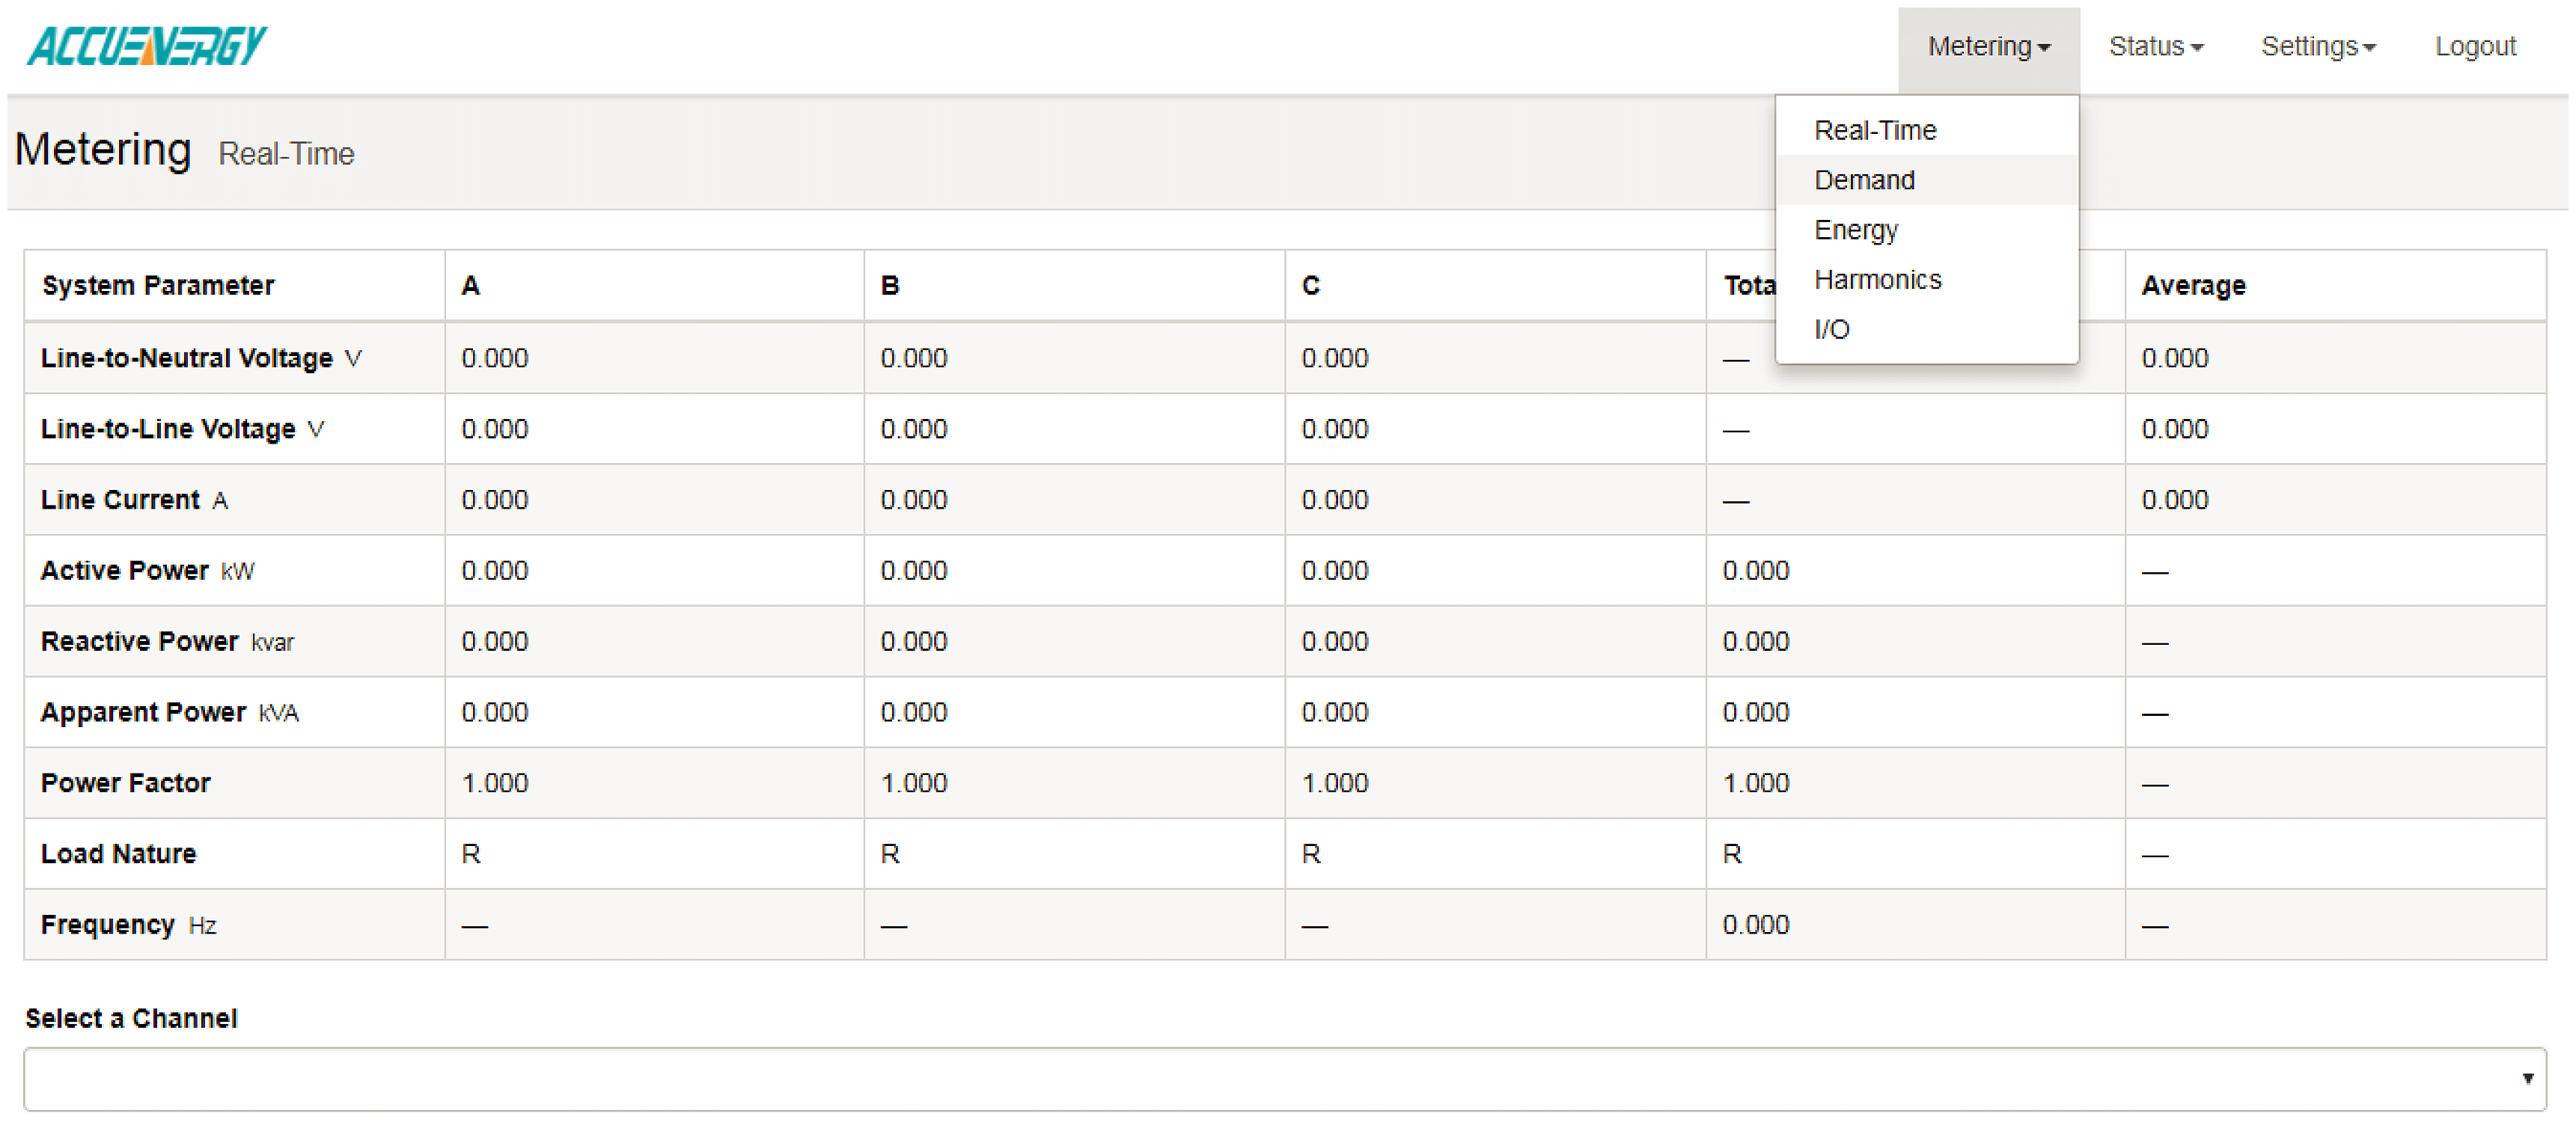2576x1143 pixels.
Task: Click the Average column header
Action: click(x=2192, y=286)
